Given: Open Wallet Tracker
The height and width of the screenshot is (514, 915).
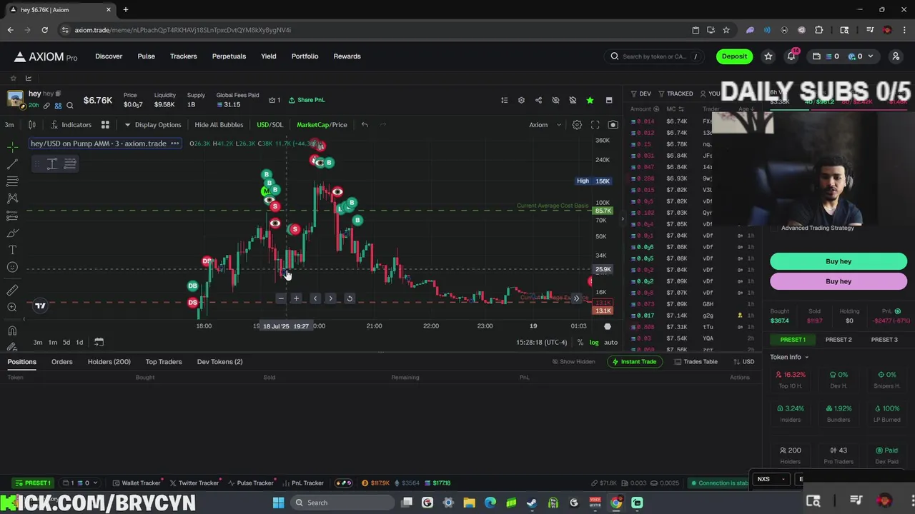Looking at the screenshot, I should coord(137,483).
